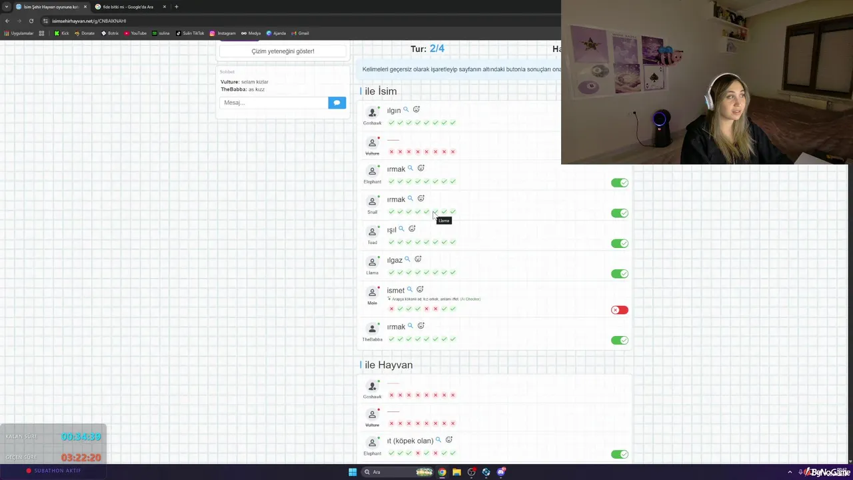
Task: Click the 'Tur: 2/4' round indicator
Action: click(427, 49)
